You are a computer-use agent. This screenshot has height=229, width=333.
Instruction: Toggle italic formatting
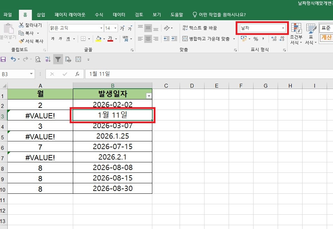point(60,38)
